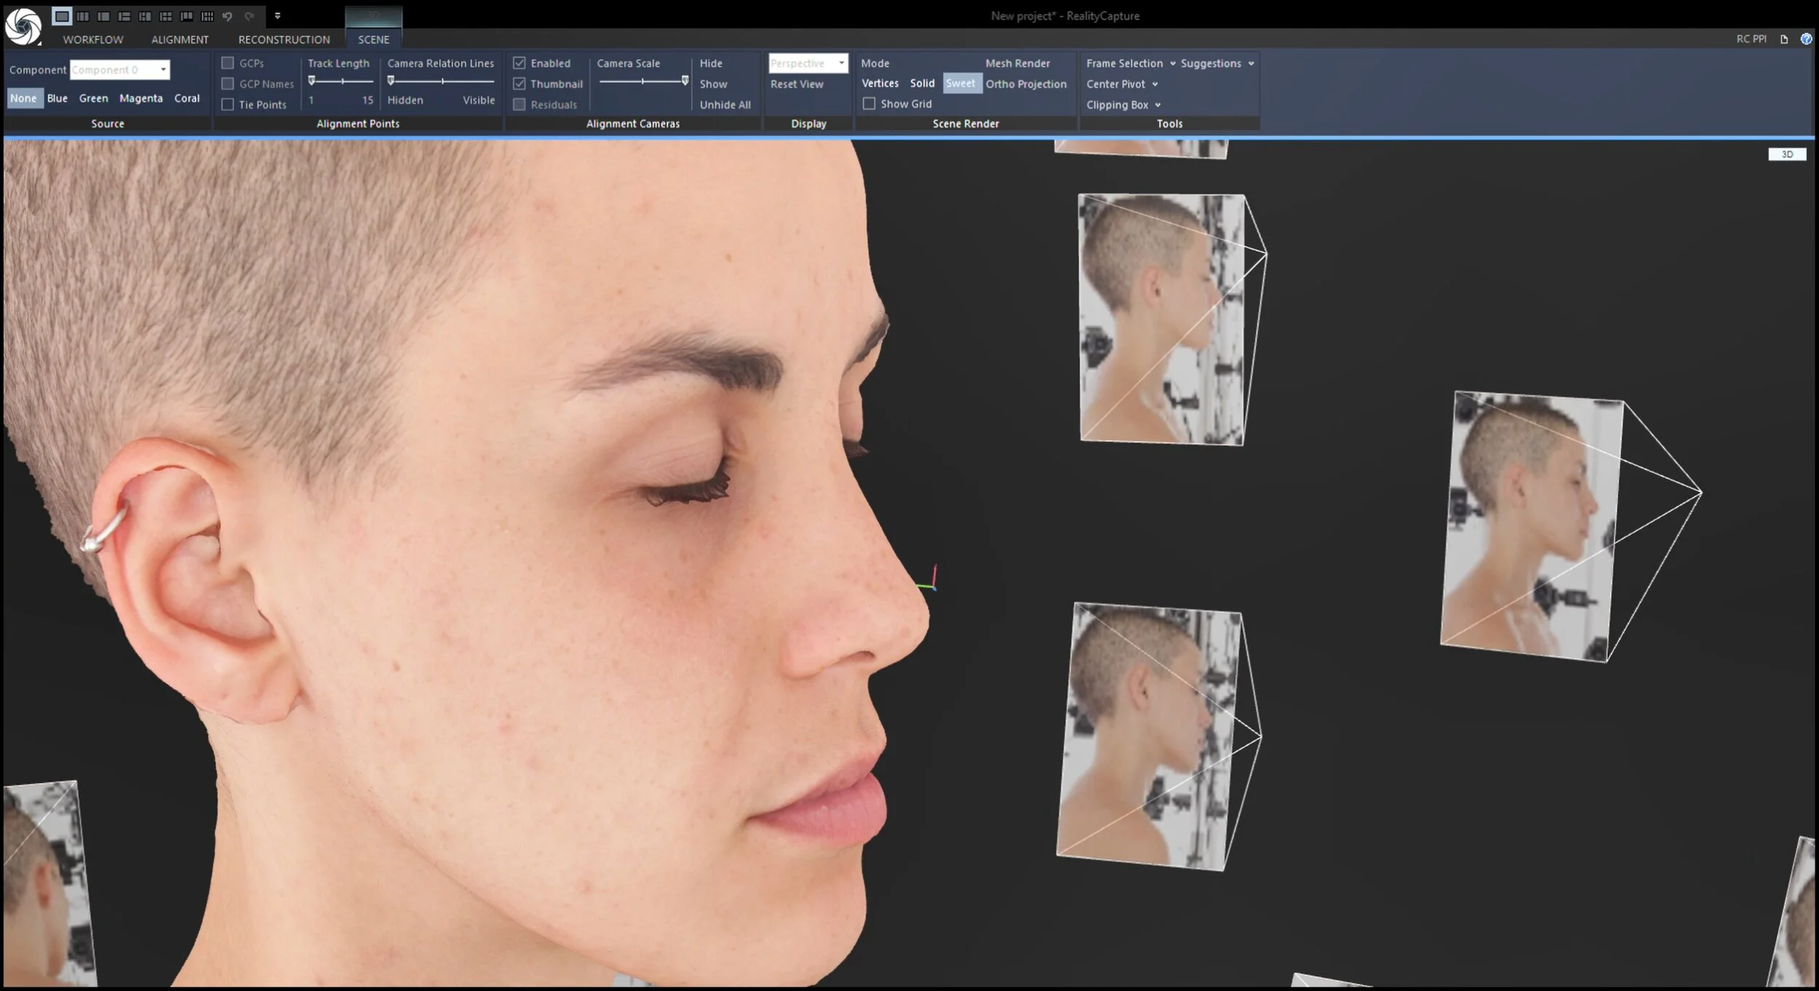
Task: Click the undo arrow icon
Action: pos(228,16)
